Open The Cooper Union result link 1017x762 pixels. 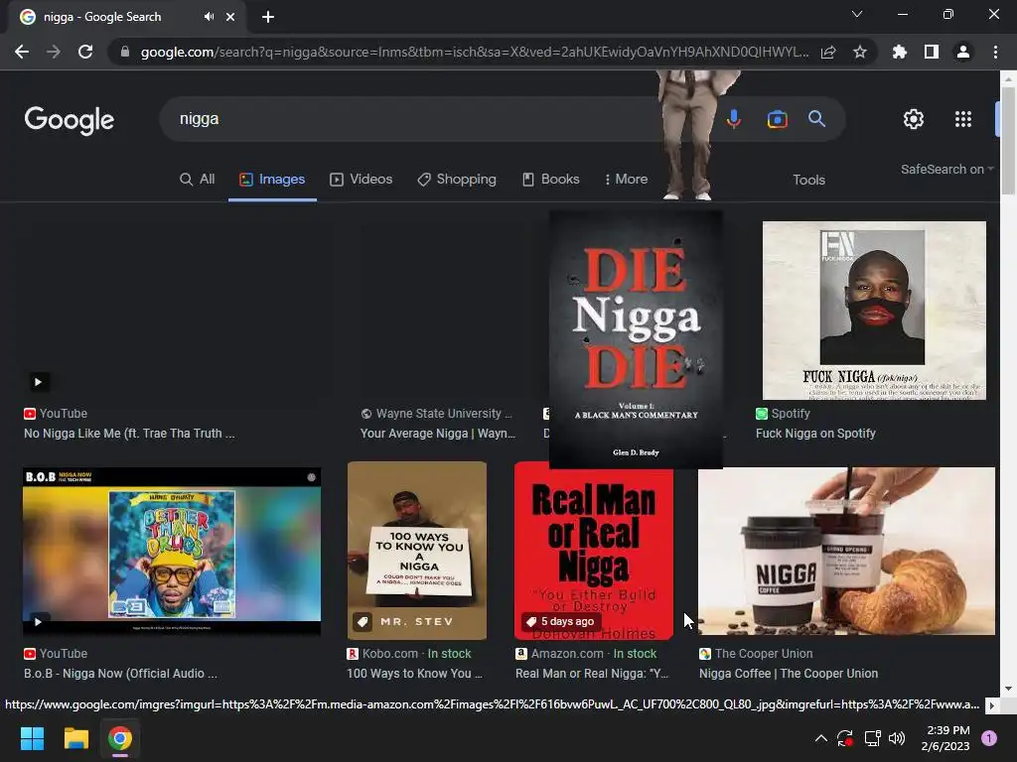[756, 654]
